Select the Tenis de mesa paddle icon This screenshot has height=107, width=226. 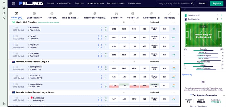70,14
